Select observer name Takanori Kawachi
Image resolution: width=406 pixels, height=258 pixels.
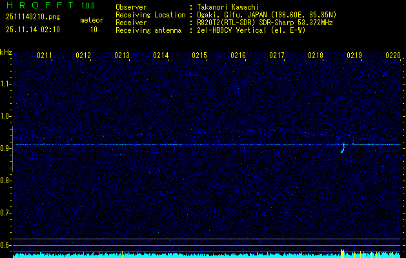coord(228,8)
